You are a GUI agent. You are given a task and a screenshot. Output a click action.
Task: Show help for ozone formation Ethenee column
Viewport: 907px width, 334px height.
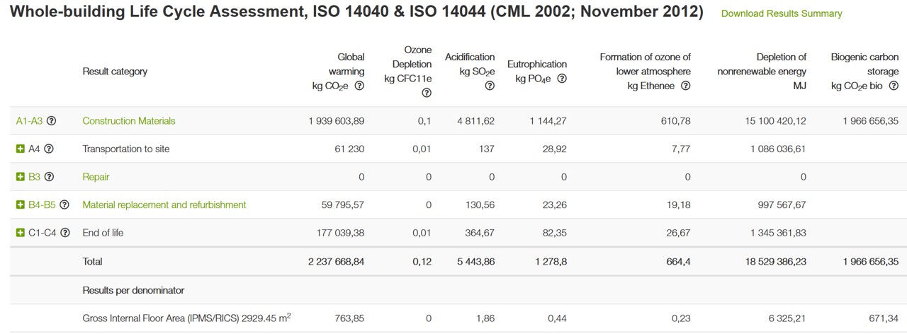[x=685, y=86]
